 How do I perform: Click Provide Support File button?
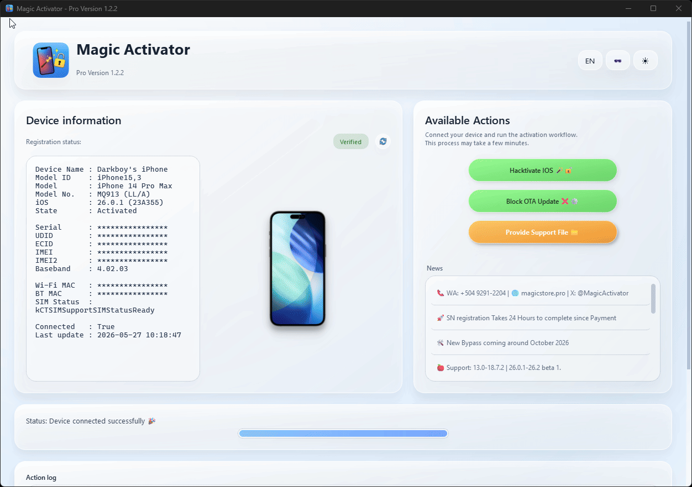coord(542,232)
